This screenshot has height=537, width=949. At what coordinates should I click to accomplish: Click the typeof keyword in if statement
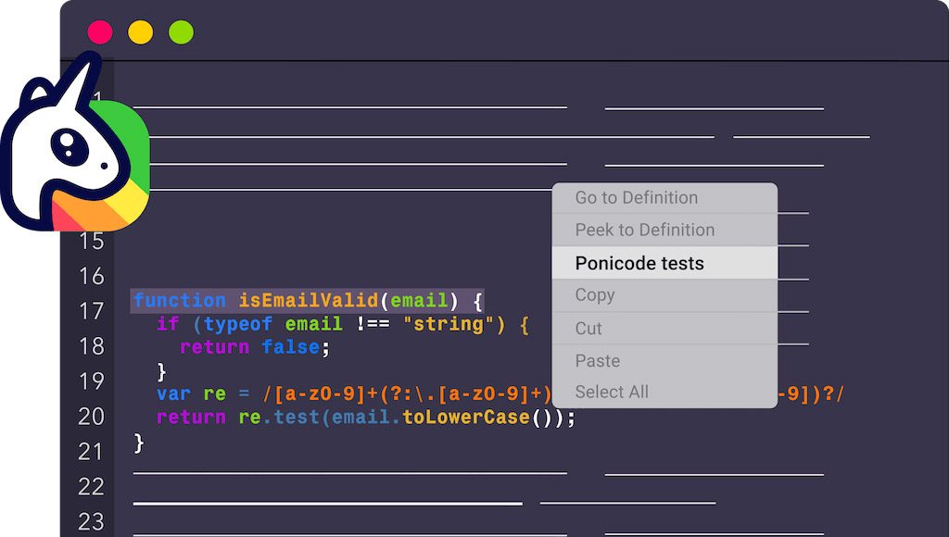[x=238, y=324]
